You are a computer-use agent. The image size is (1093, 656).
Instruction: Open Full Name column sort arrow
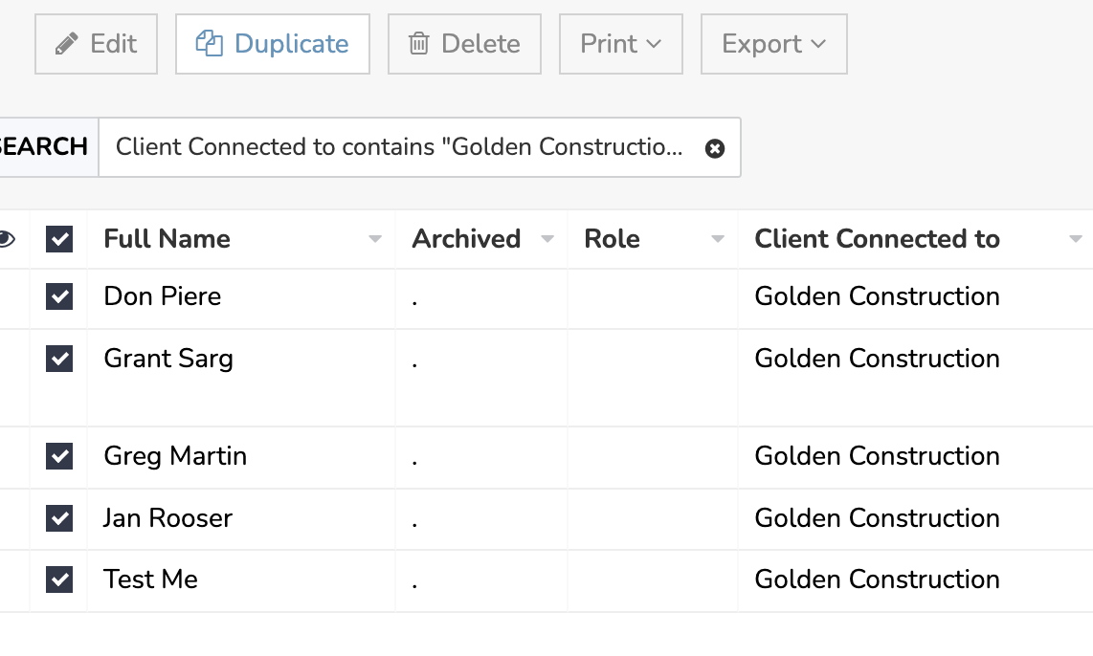coord(375,239)
